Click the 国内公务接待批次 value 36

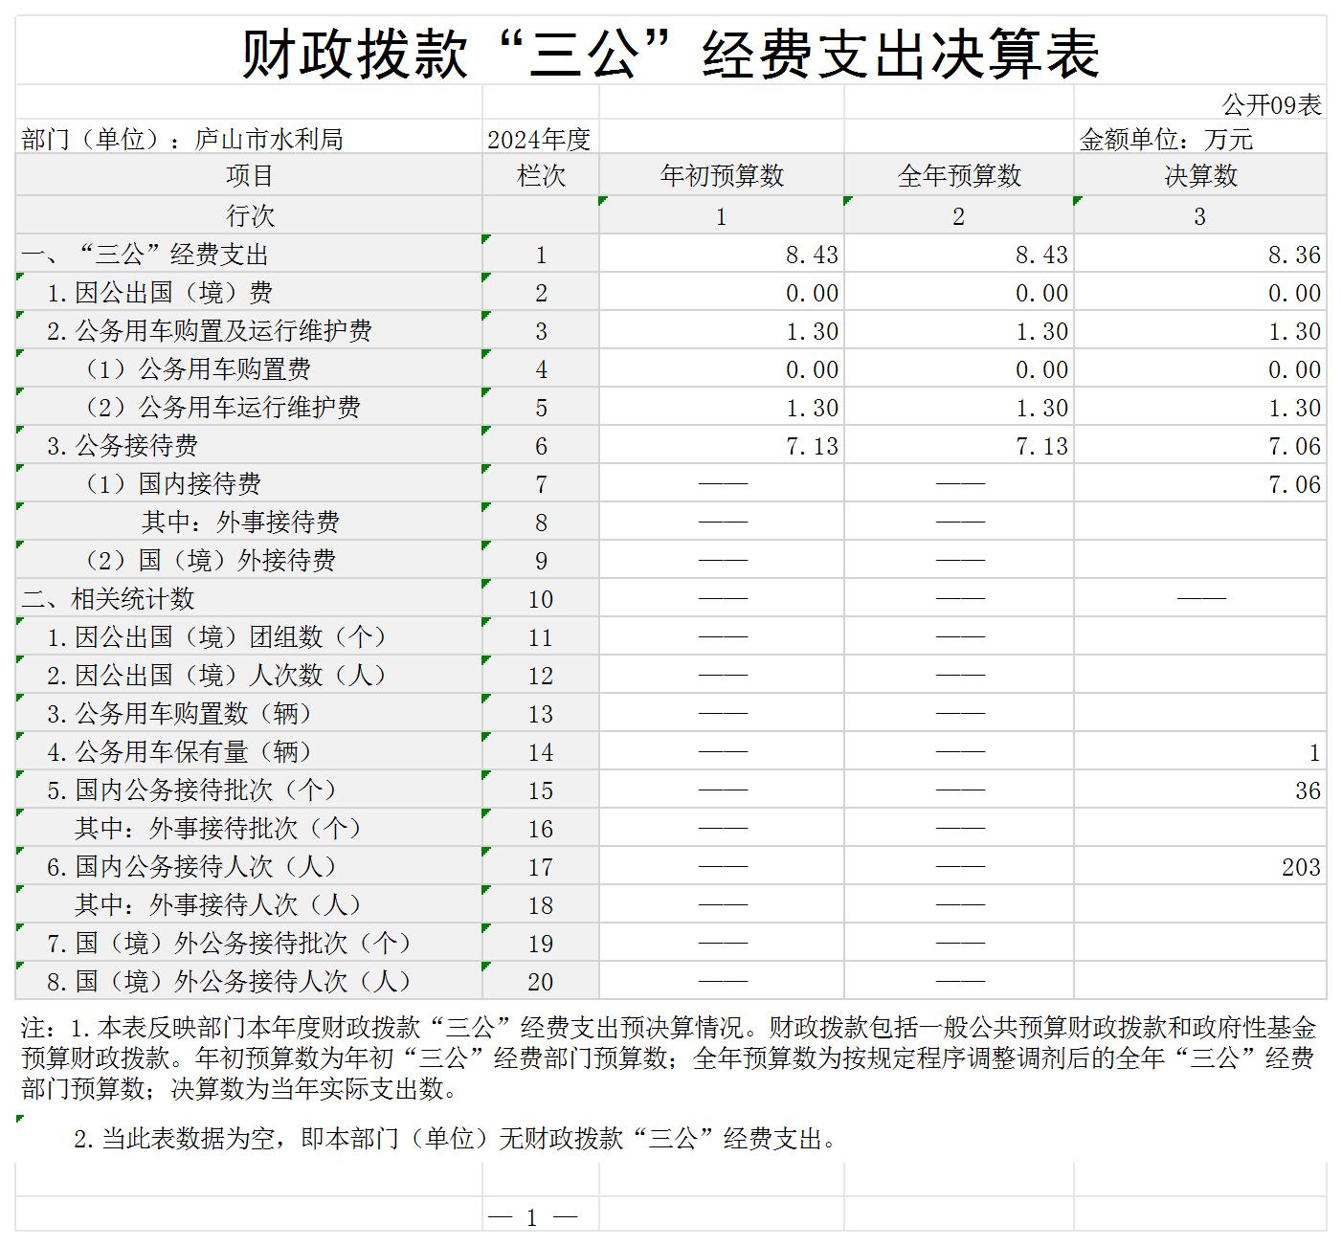[1307, 790]
